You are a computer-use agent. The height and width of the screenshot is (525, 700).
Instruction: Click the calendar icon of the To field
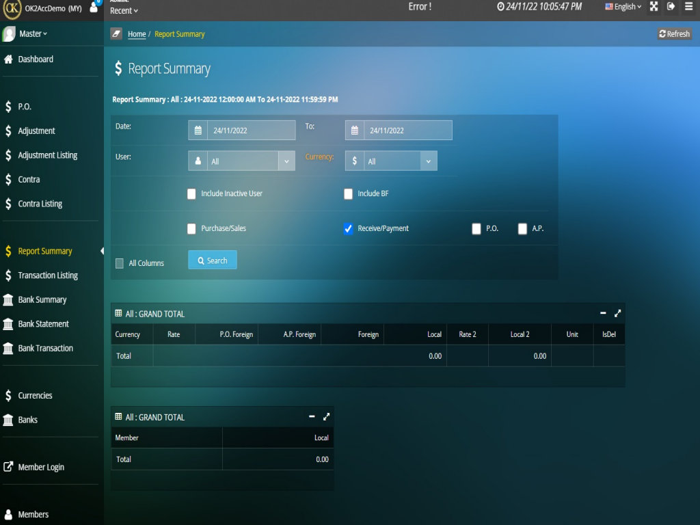[x=355, y=131]
